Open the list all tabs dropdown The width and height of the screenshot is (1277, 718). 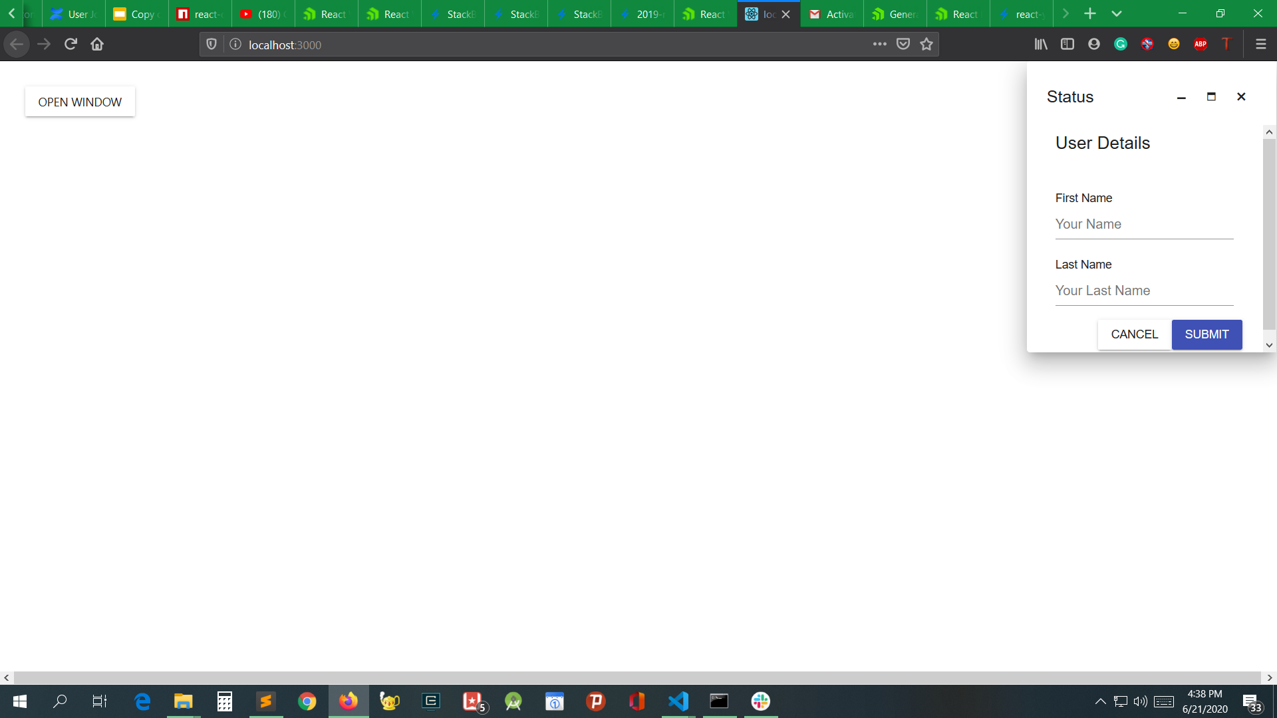click(1117, 14)
